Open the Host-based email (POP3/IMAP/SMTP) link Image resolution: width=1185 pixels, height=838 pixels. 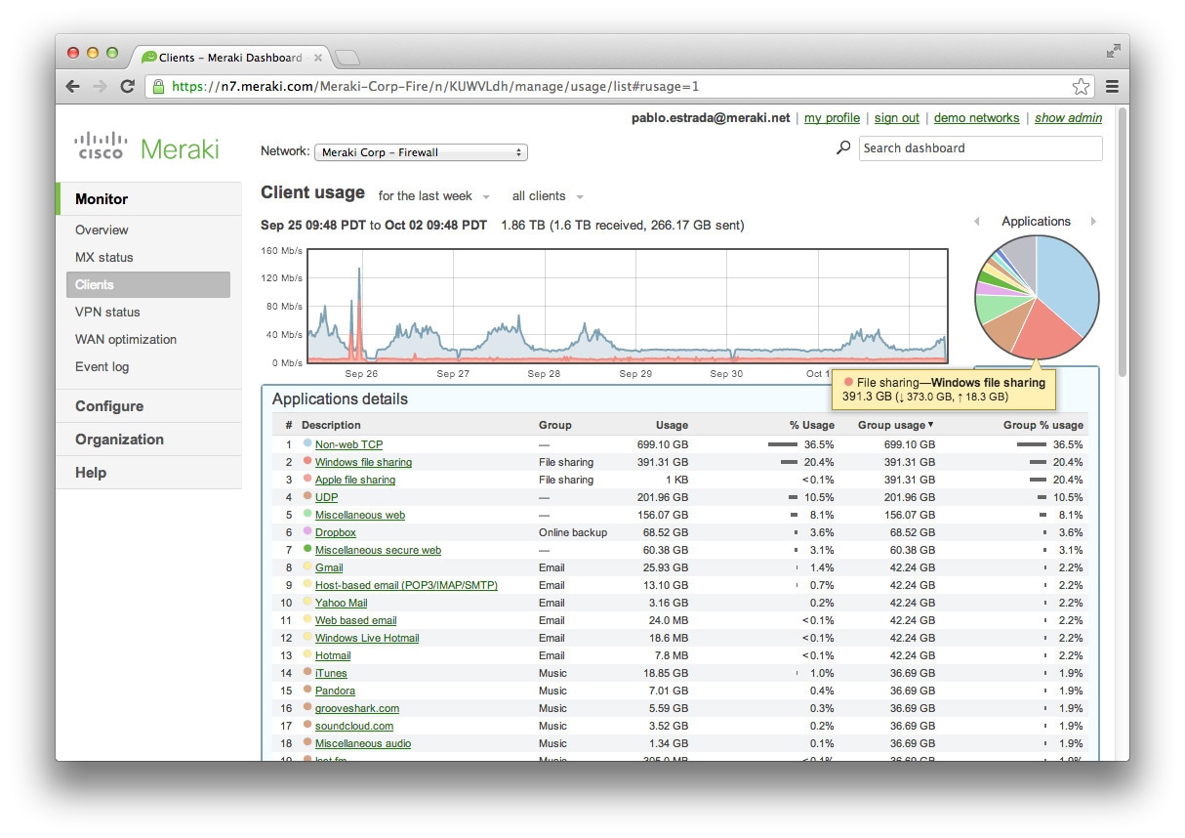[x=406, y=585]
